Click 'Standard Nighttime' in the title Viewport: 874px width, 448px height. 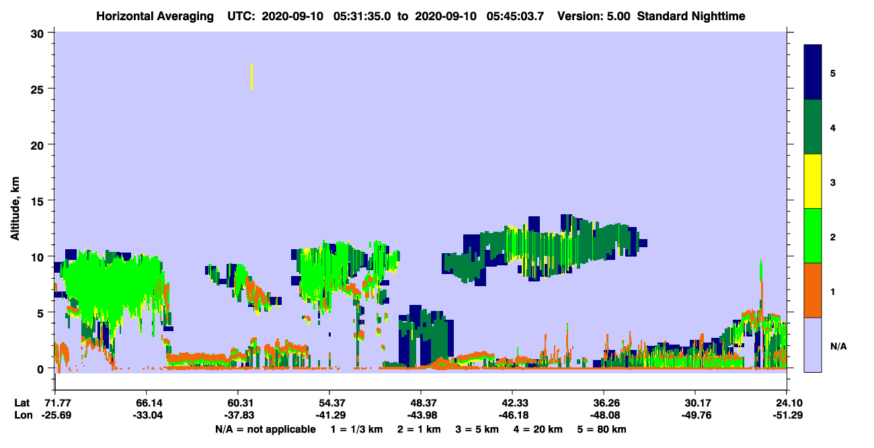pyautogui.click(x=691, y=16)
